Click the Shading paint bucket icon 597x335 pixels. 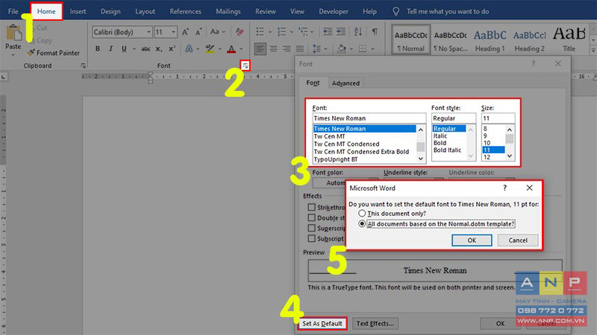(342, 48)
